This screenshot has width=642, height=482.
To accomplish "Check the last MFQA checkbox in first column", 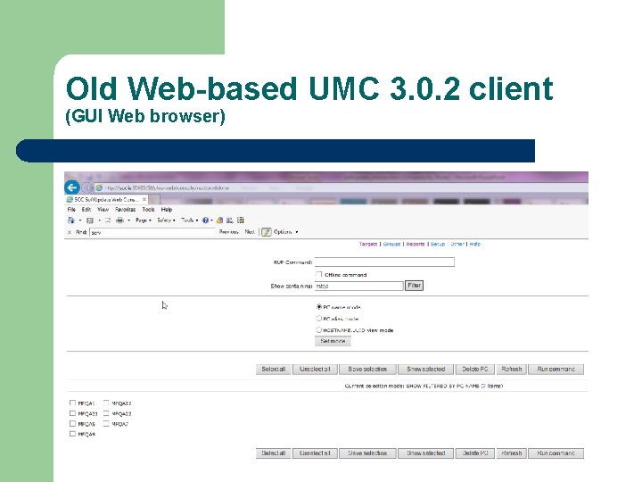I will (72, 434).
